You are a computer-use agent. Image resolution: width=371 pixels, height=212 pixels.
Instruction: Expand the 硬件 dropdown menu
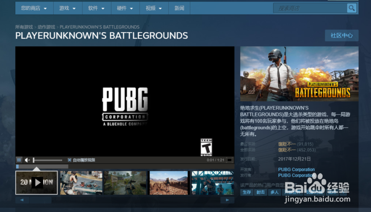pyautogui.click(x=125, y=8)
